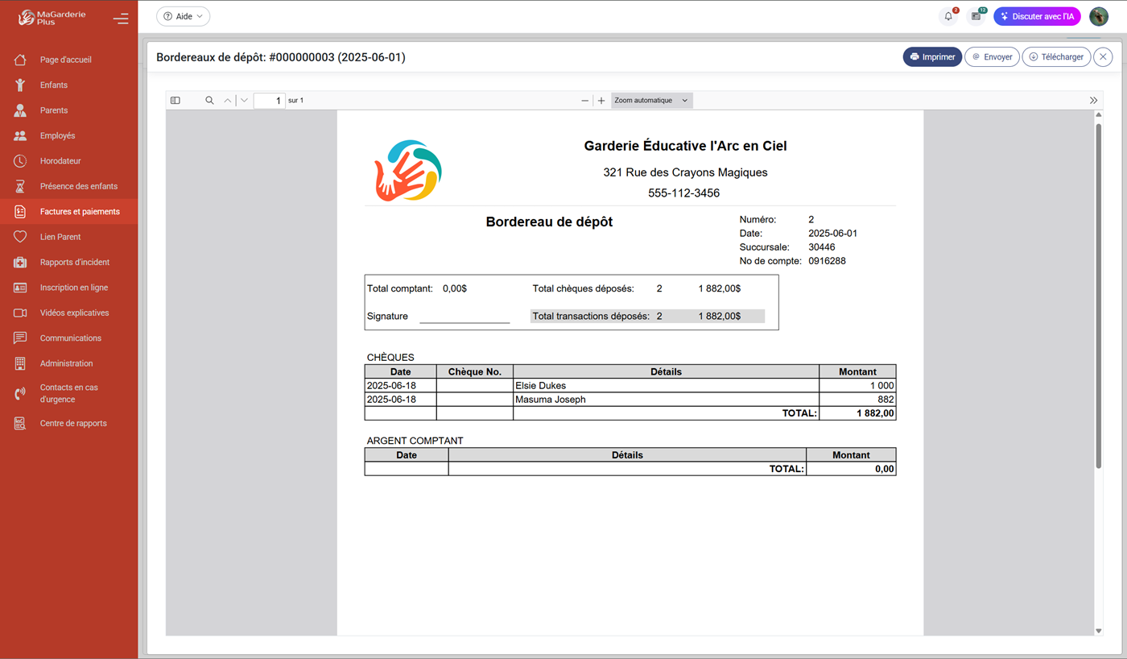
Task: Toggle the PDF viewer sidebar panel
Action: click(x=175, y=101)
